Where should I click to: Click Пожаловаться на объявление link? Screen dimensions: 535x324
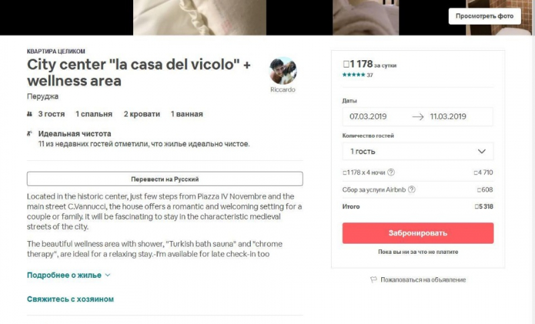pos(423,280)
